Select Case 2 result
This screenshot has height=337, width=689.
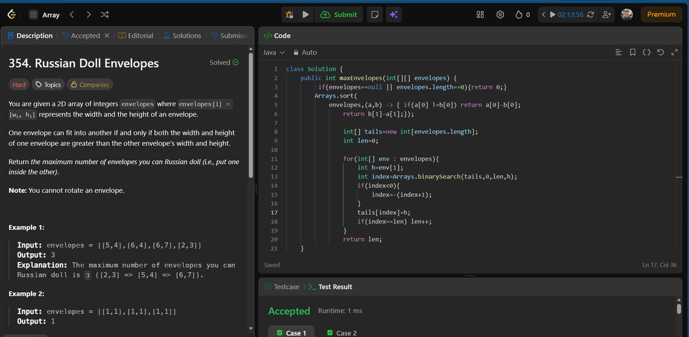click(342, 333)
